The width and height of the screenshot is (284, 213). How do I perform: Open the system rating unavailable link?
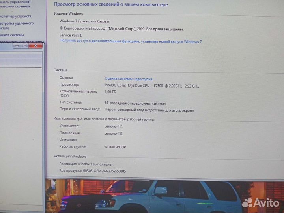tap(129, 79)
